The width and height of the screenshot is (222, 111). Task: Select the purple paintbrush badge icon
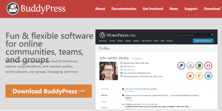tap(181, 66)
